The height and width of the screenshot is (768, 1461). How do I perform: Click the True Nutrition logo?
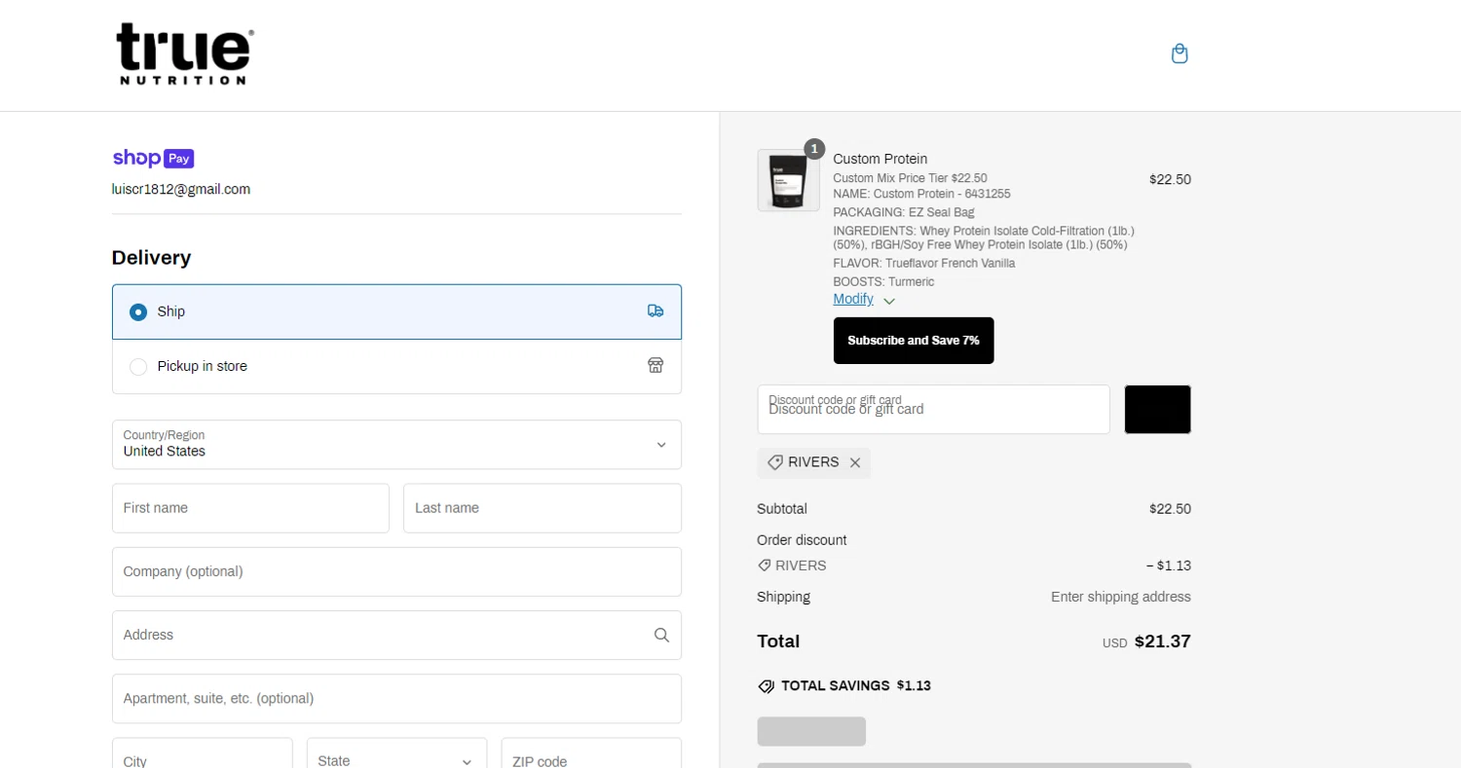pos(185,55)
